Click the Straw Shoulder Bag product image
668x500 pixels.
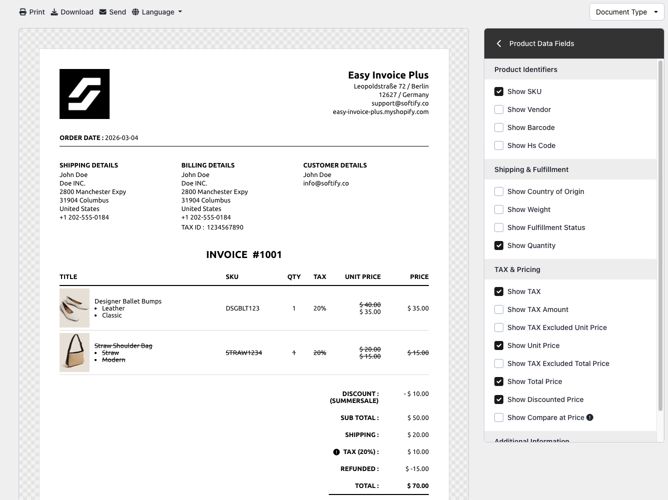[x=75, y=352]
